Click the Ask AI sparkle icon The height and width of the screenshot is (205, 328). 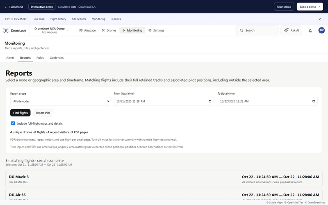(286, 30)
